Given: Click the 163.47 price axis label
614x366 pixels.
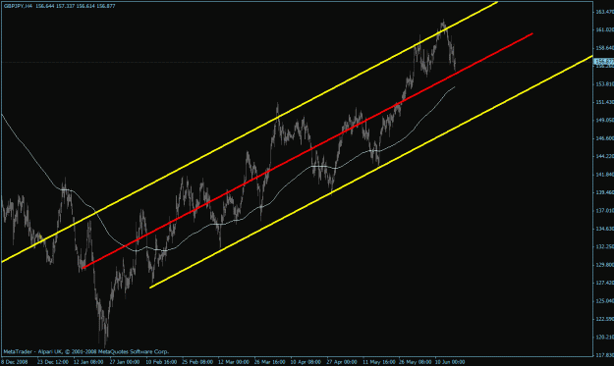Looking at the screenshot, I should pyautogui.click(x=604, y=12).
